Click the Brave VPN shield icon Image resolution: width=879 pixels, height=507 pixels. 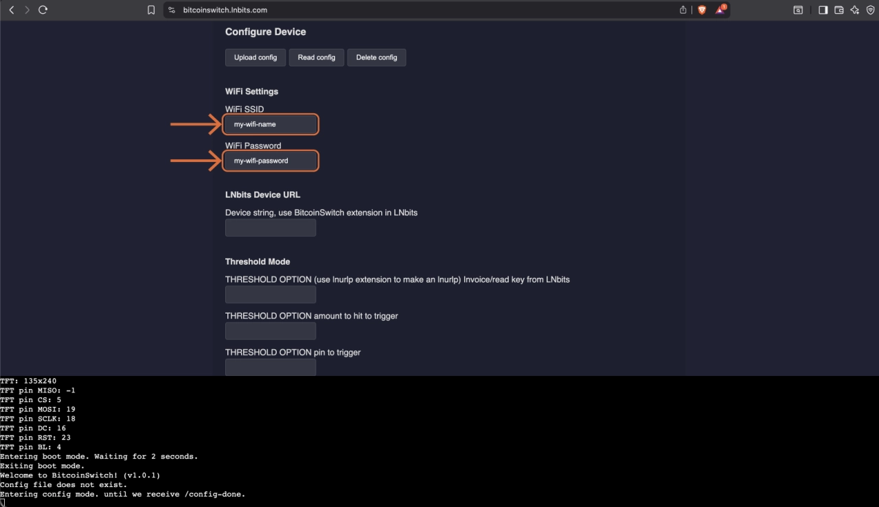click(x=870, y=10)
